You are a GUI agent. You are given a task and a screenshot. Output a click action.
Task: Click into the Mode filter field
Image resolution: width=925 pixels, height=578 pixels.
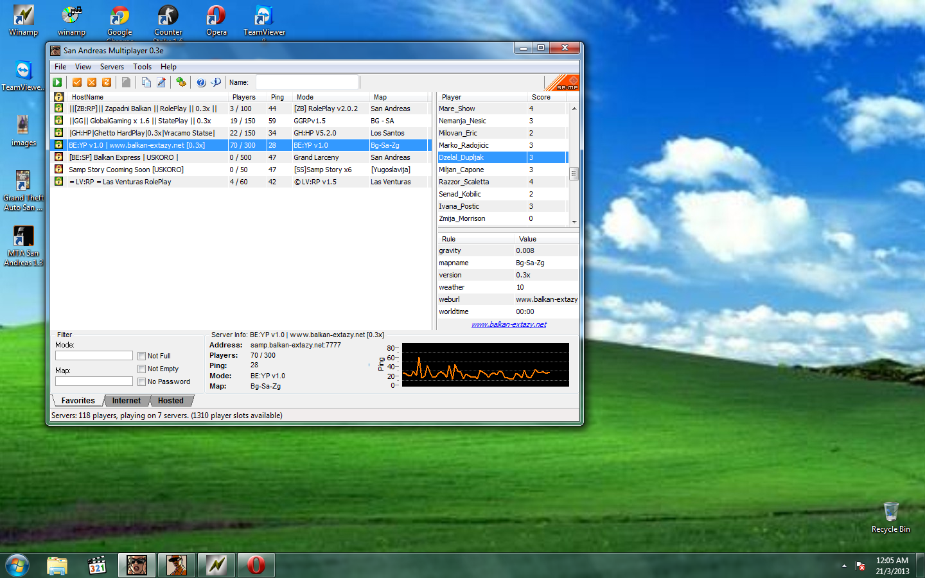coord(94,356)
